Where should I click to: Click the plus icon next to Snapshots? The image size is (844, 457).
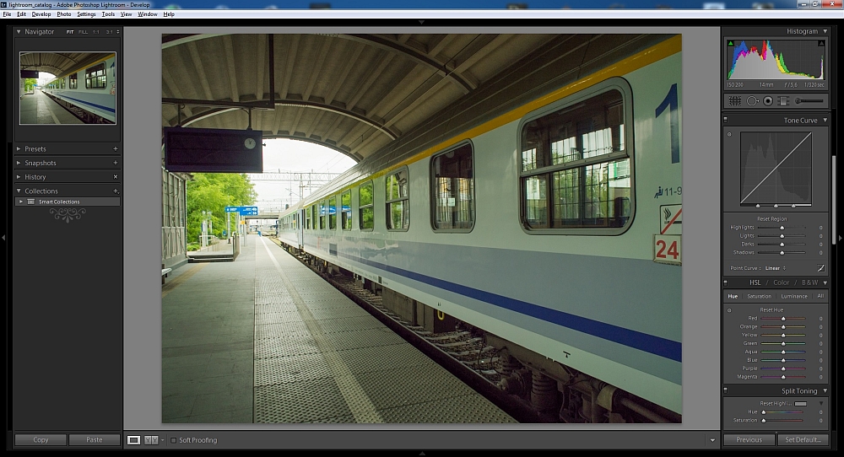(116, 163)
